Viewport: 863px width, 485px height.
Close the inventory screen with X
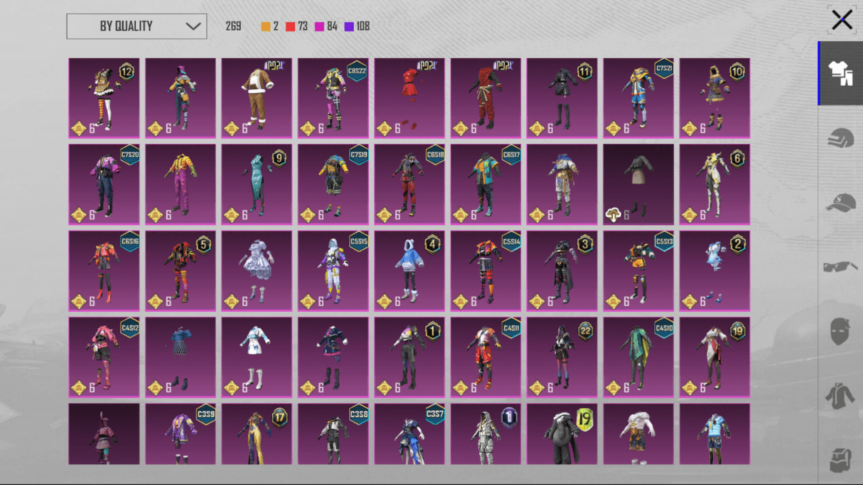coord(842,20)
